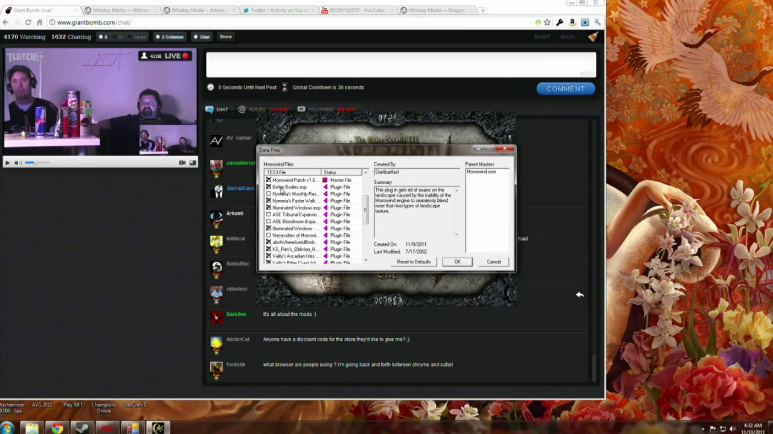Image resolution: width=773 pixels, height=434 pixels.
Task: Click OK in Data Files dialog
Action: (x=457, y=262)
